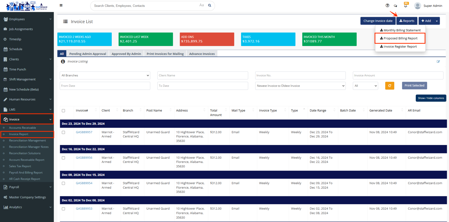
Task: Click the edit icon beside Invoice Listing
Action: point(438,61)
